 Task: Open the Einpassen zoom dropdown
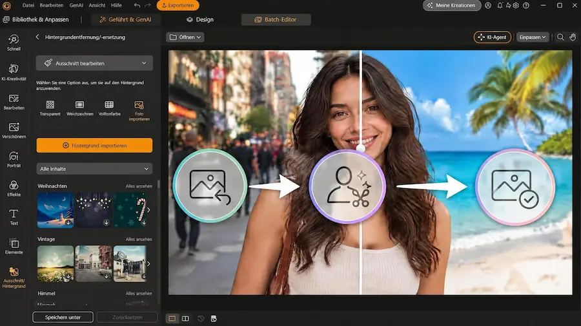(533, 37)
